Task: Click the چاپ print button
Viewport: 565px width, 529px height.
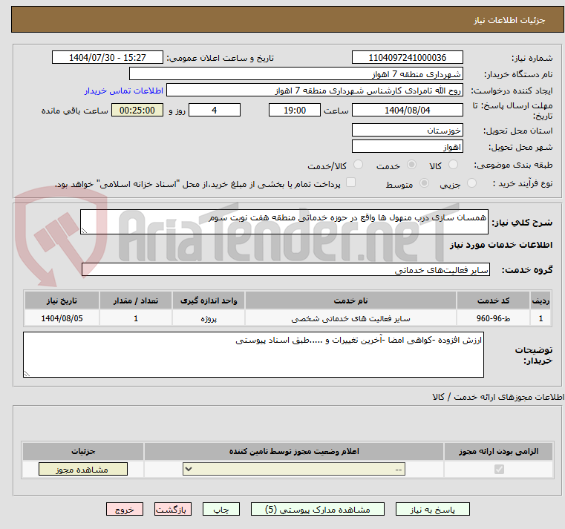Action: point(221,509)
